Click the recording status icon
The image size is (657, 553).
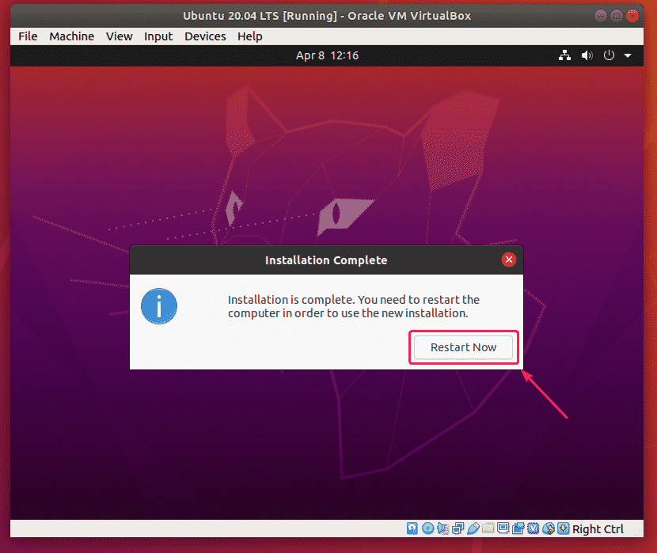(518, 528)
